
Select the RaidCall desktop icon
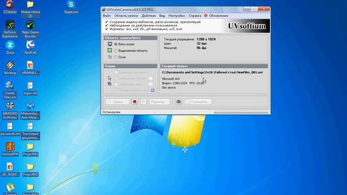[x=30, y=48]
